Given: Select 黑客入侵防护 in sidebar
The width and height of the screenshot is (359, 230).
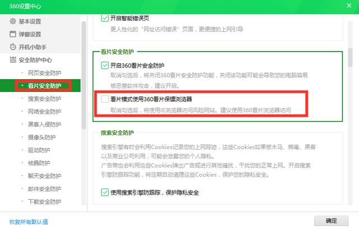Looking at the screenshot, I should click(40, 125).
